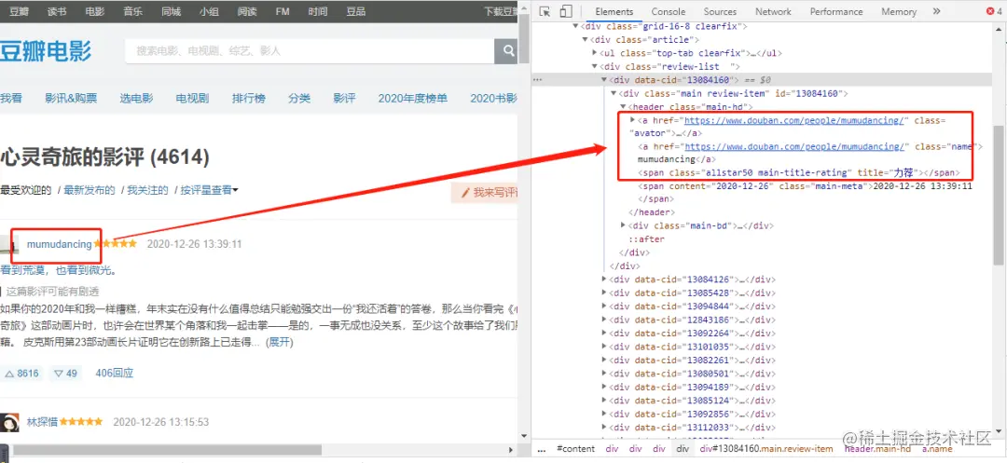The image size is (1007, 463).
Task: Open review title 看到荒漠，也看到微光
Action: coord(58,270)
